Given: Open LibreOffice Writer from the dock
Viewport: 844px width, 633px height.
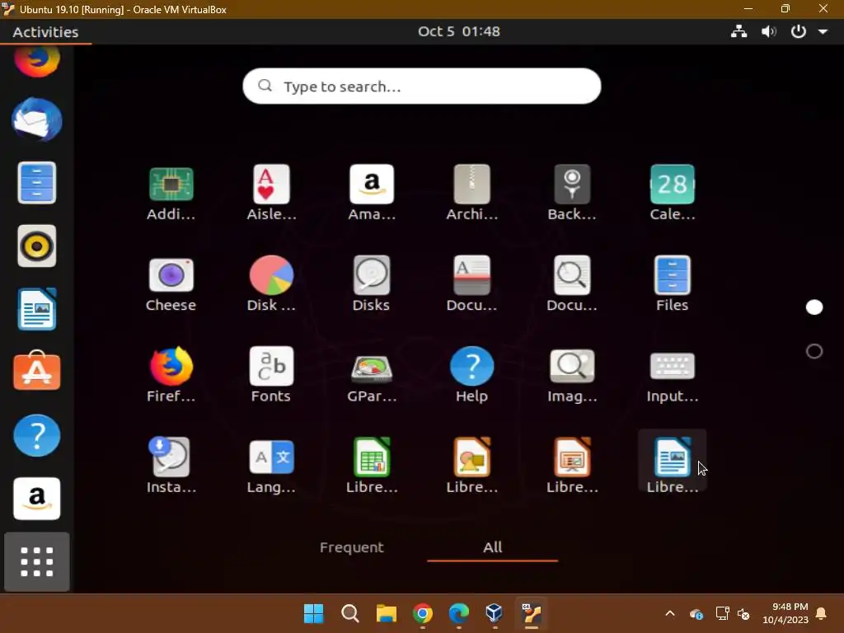Looking at the screenshot, I should [x=36, y=309].
